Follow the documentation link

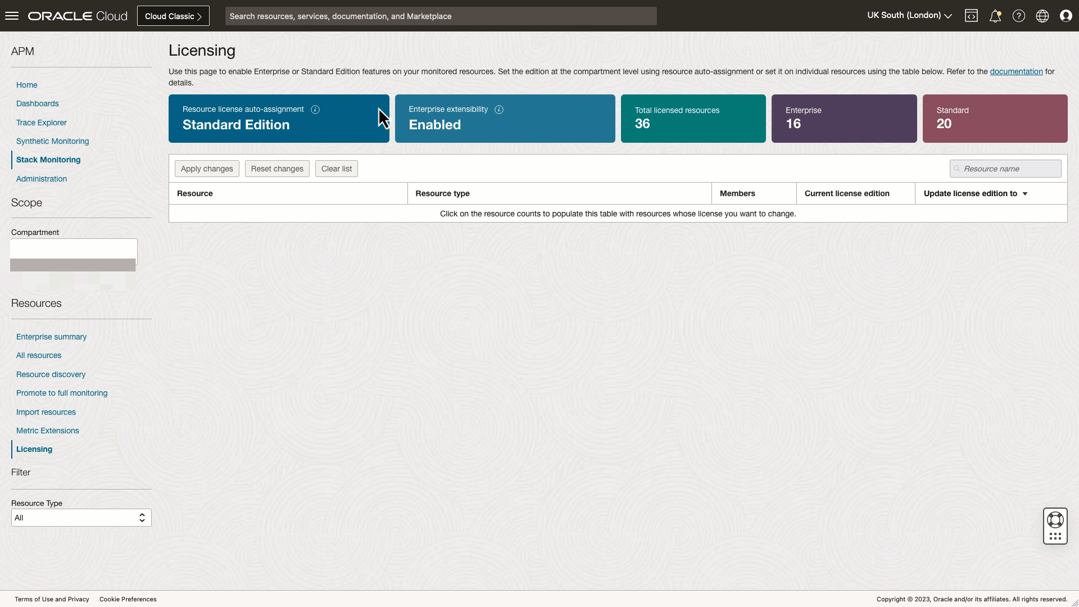tap(1015, 71)
